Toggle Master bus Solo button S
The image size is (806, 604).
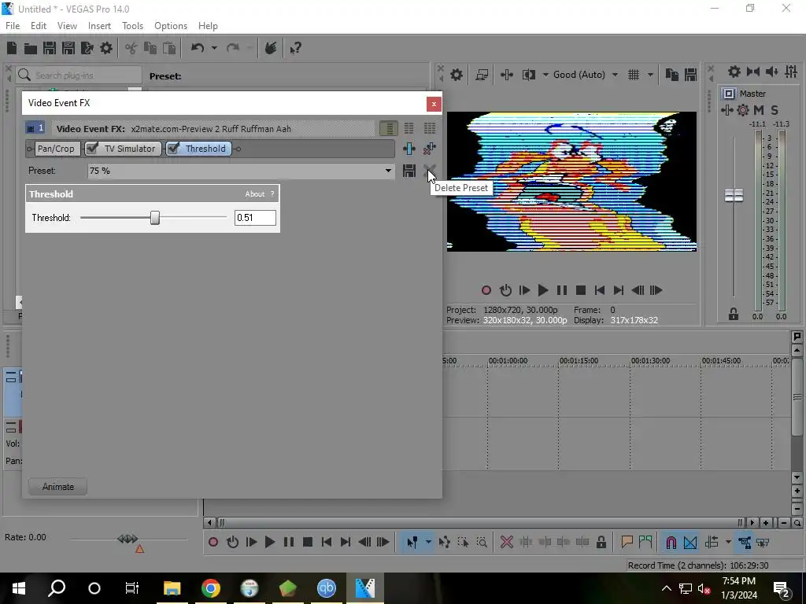(775, 110)
